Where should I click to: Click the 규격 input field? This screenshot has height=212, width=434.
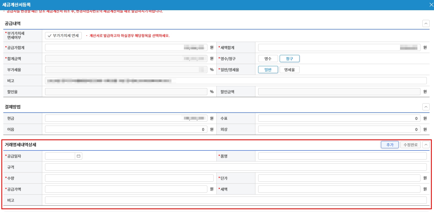(x=236, y=167)
